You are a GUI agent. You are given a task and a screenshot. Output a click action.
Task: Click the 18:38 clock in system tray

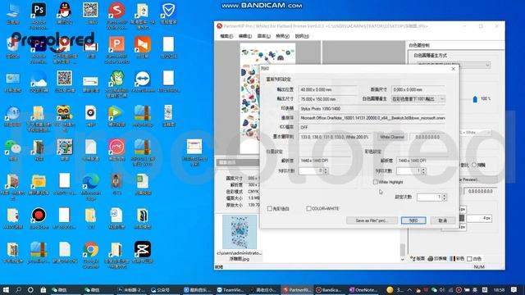pos(500,289)
